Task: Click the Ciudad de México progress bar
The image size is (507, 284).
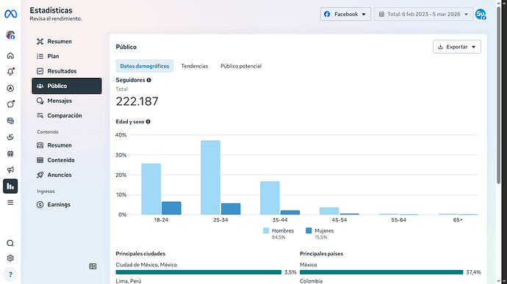Action: coord(198,272)
